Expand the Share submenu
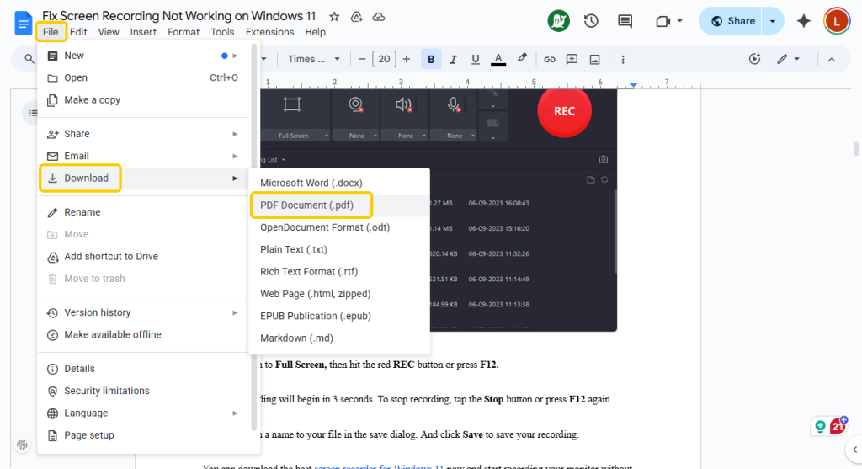Viewport: 862px width, 469px height. (143, 134)
